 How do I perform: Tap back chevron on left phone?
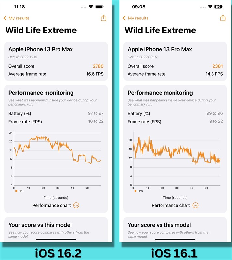click(5, 18)
